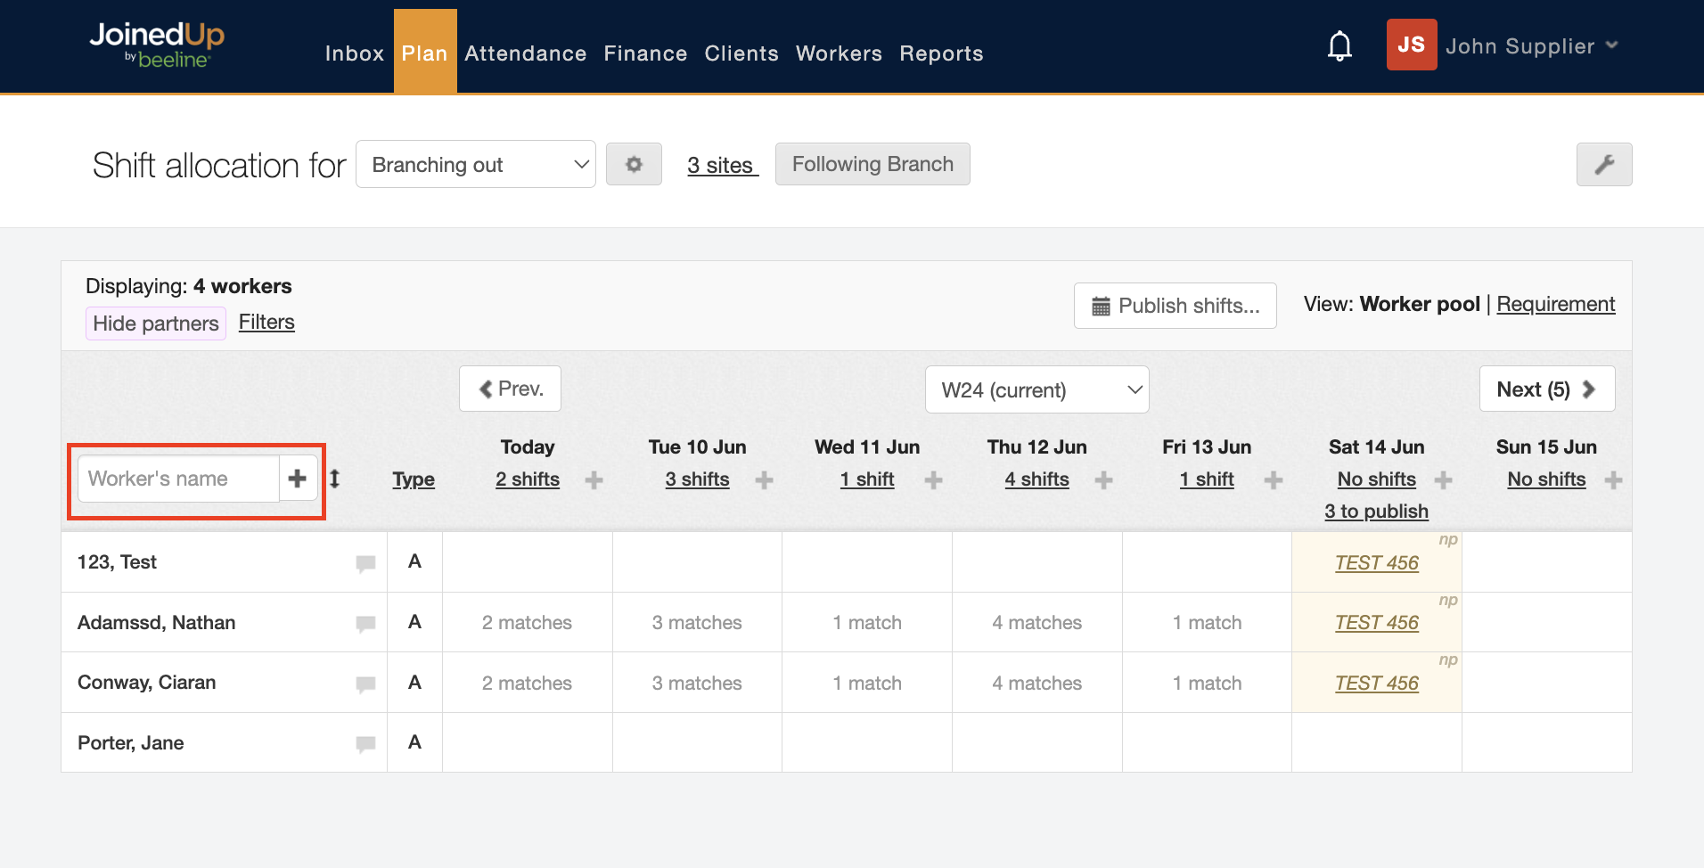Add a shift for Sat 14 Jun

tap(1443, 480)
